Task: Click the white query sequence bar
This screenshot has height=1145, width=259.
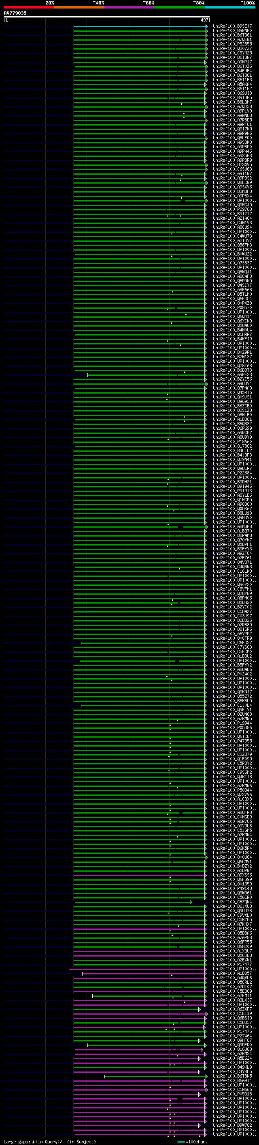Action: [107, 17]
